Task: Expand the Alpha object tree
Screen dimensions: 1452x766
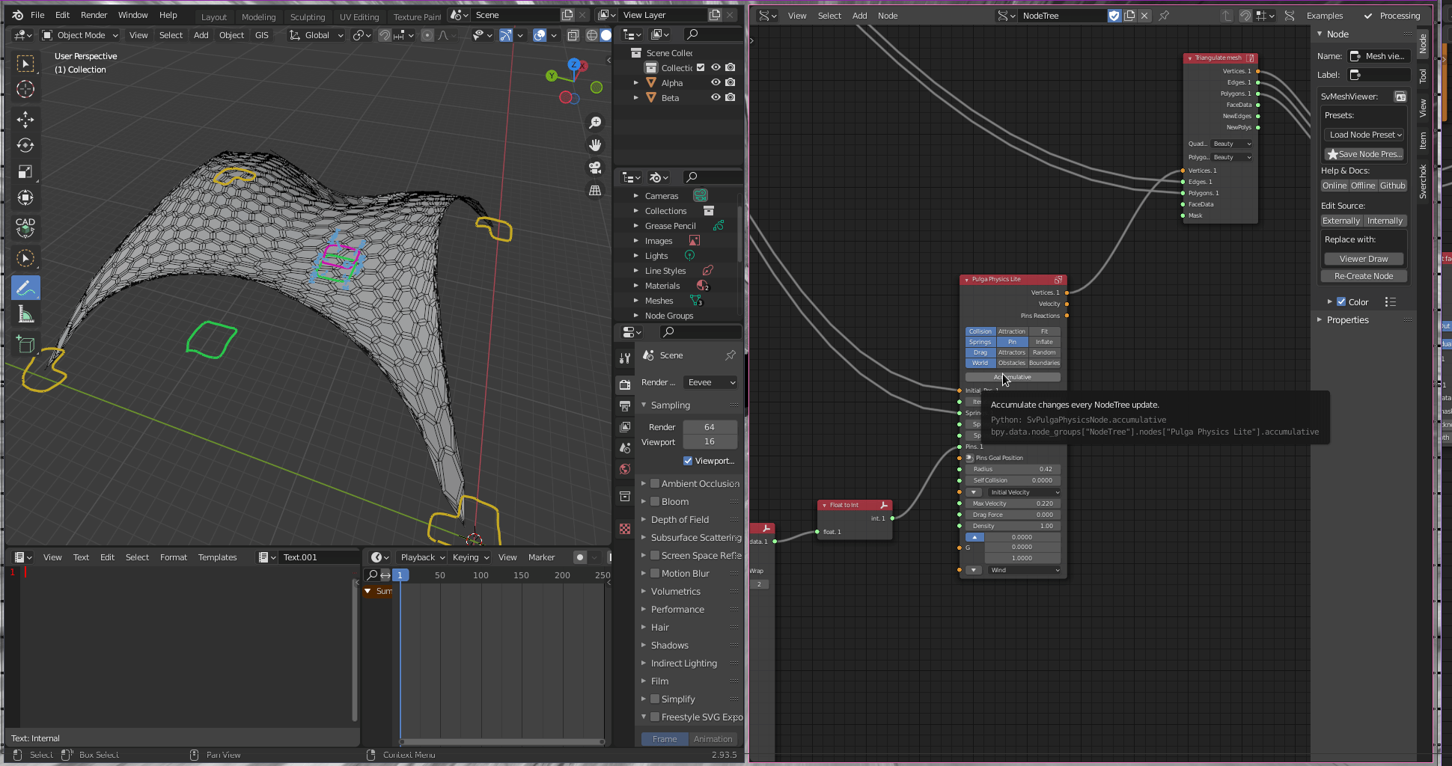Action: point(636,83)
